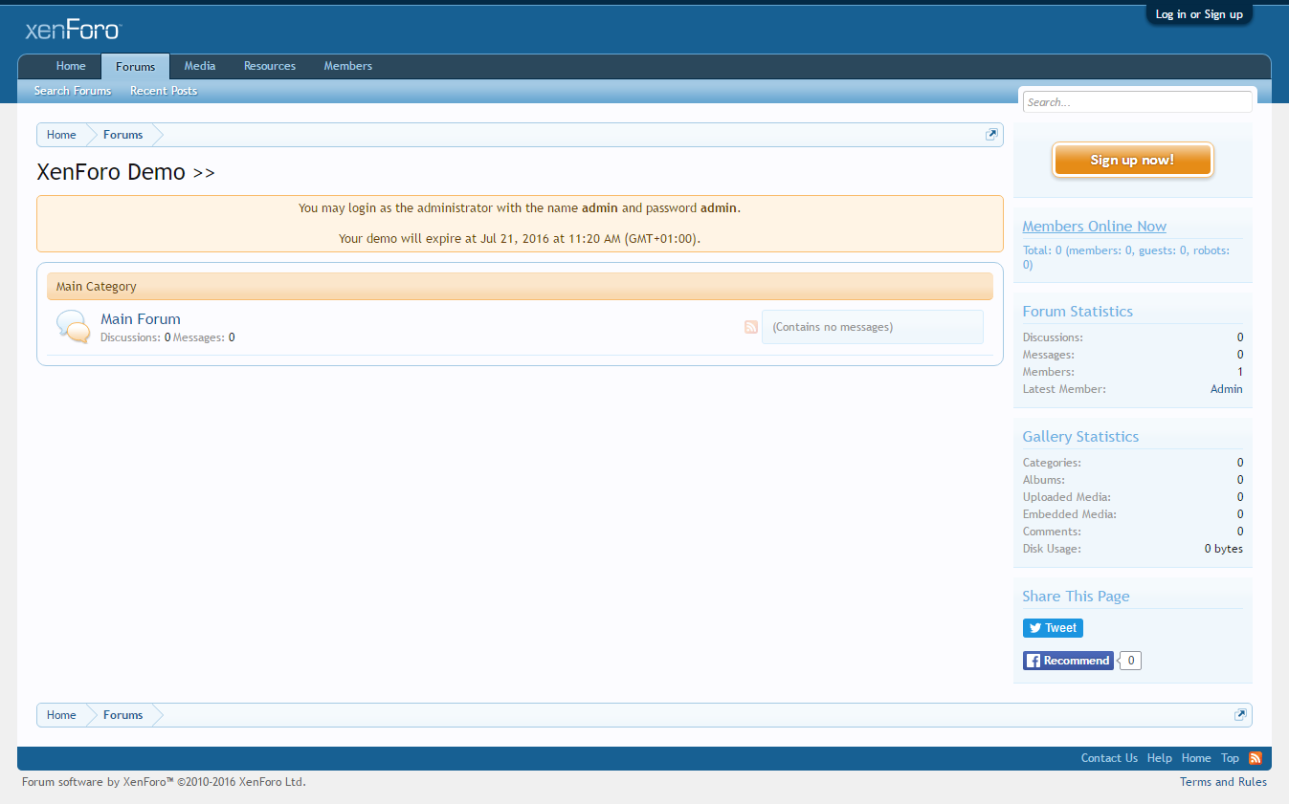Open the Main Category header link

(97, 286)
